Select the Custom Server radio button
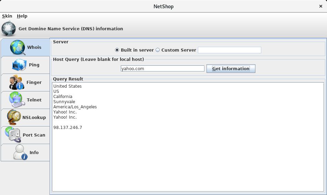The height and width of the screenshot is (195, 327). pos(158,50)
